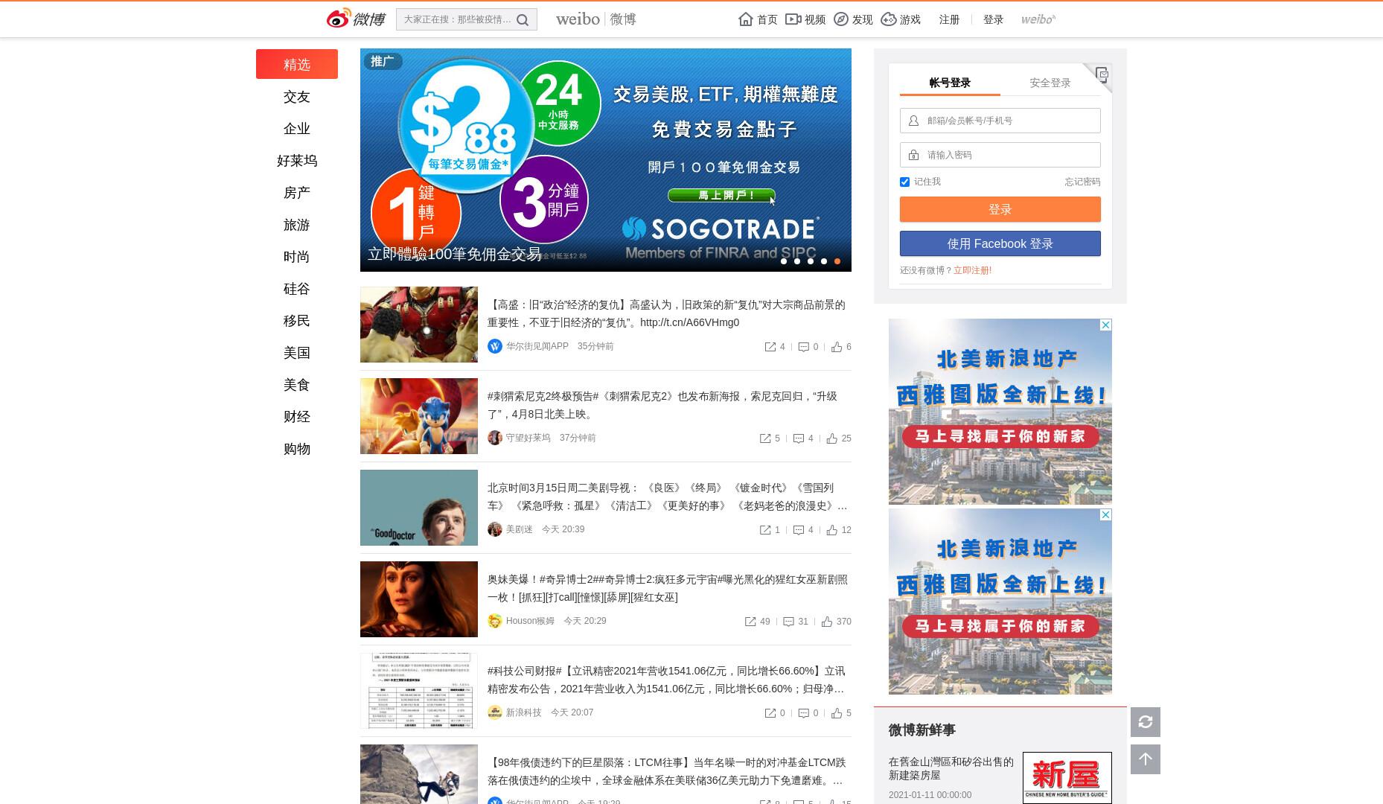Select 财经 category in the sidebar
The width and height of the screenshot is (1383, 804).
pos(297,417)
